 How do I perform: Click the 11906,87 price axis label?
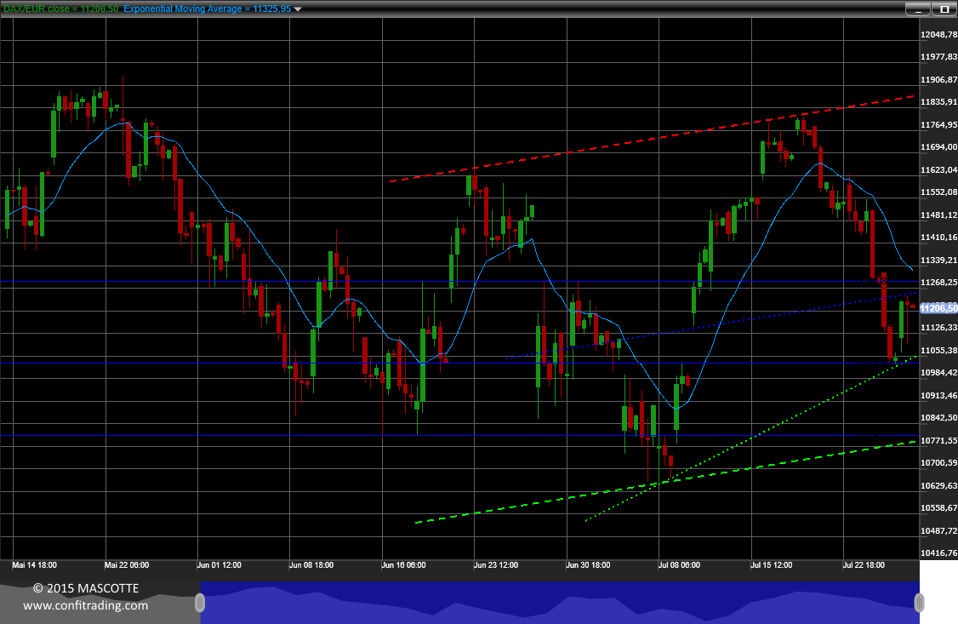click(x=938, y=80)
